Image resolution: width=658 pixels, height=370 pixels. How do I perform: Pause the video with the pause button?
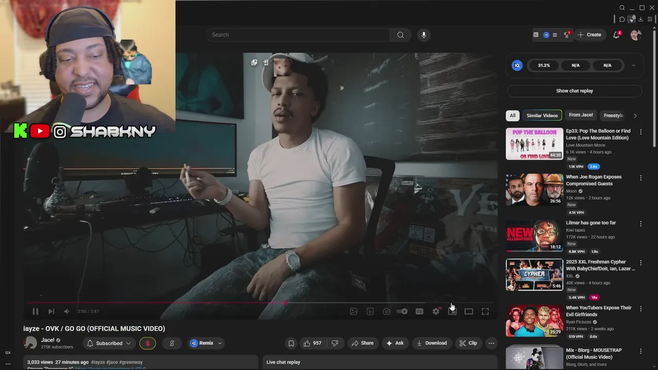click(x=35, y=311)
